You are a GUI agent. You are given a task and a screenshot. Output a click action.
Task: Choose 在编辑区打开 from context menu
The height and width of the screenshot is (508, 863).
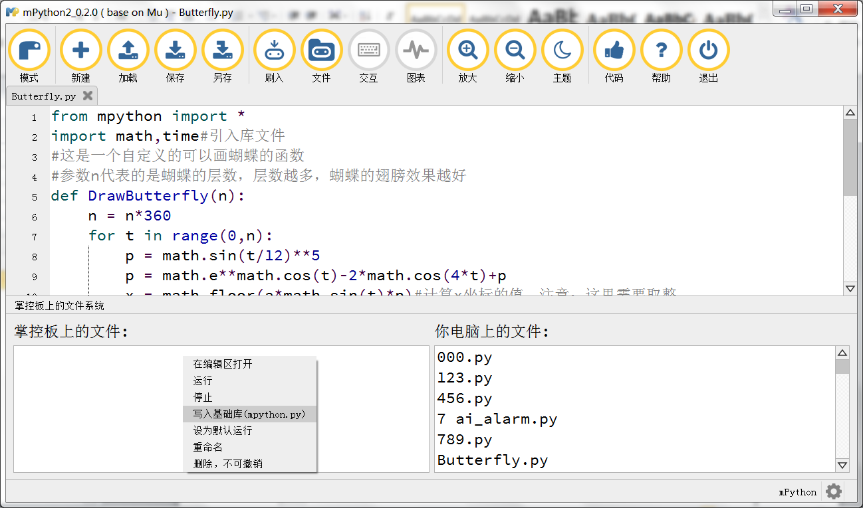pos(249,364)
